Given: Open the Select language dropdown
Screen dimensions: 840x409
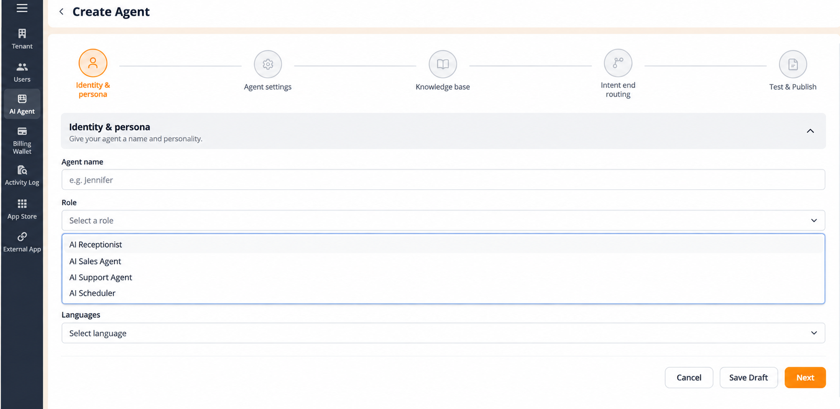Looking at the screenshot, I should (x=443, y=333).
